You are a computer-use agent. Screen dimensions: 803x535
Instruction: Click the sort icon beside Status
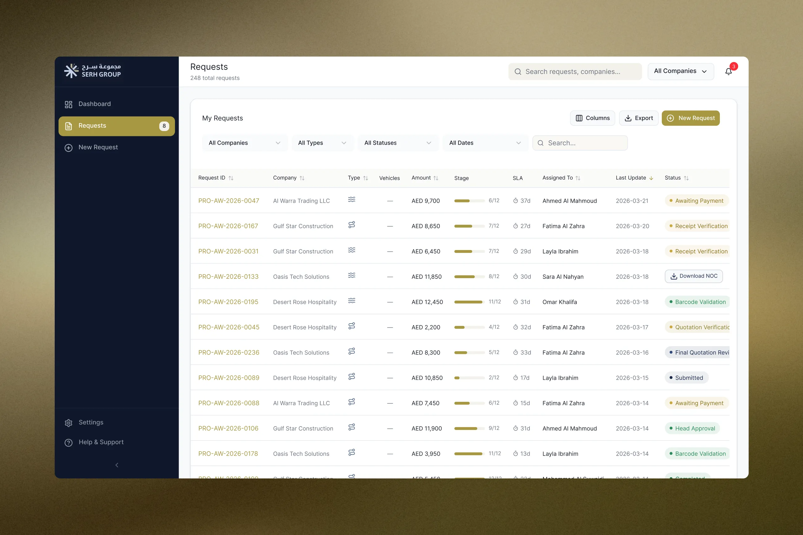click(686, 178)
